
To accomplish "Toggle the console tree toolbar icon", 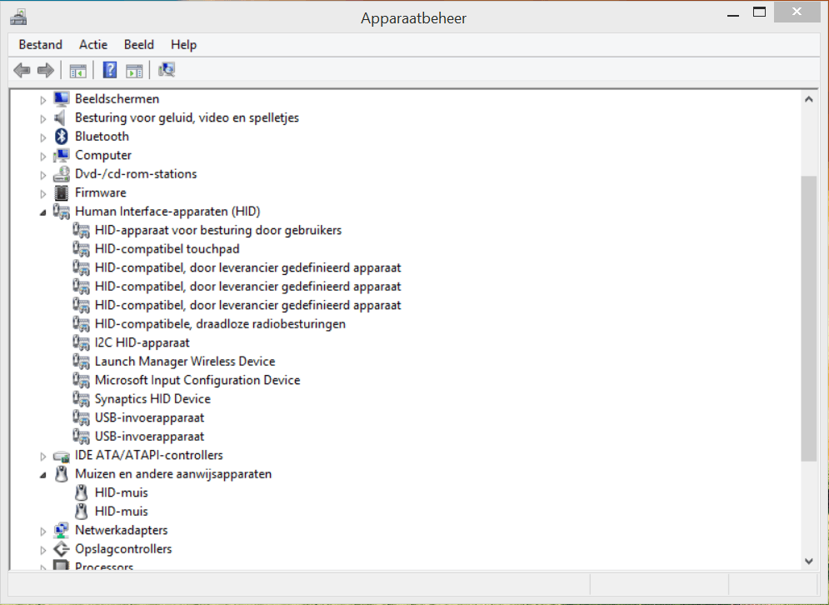I will point(77,70).
